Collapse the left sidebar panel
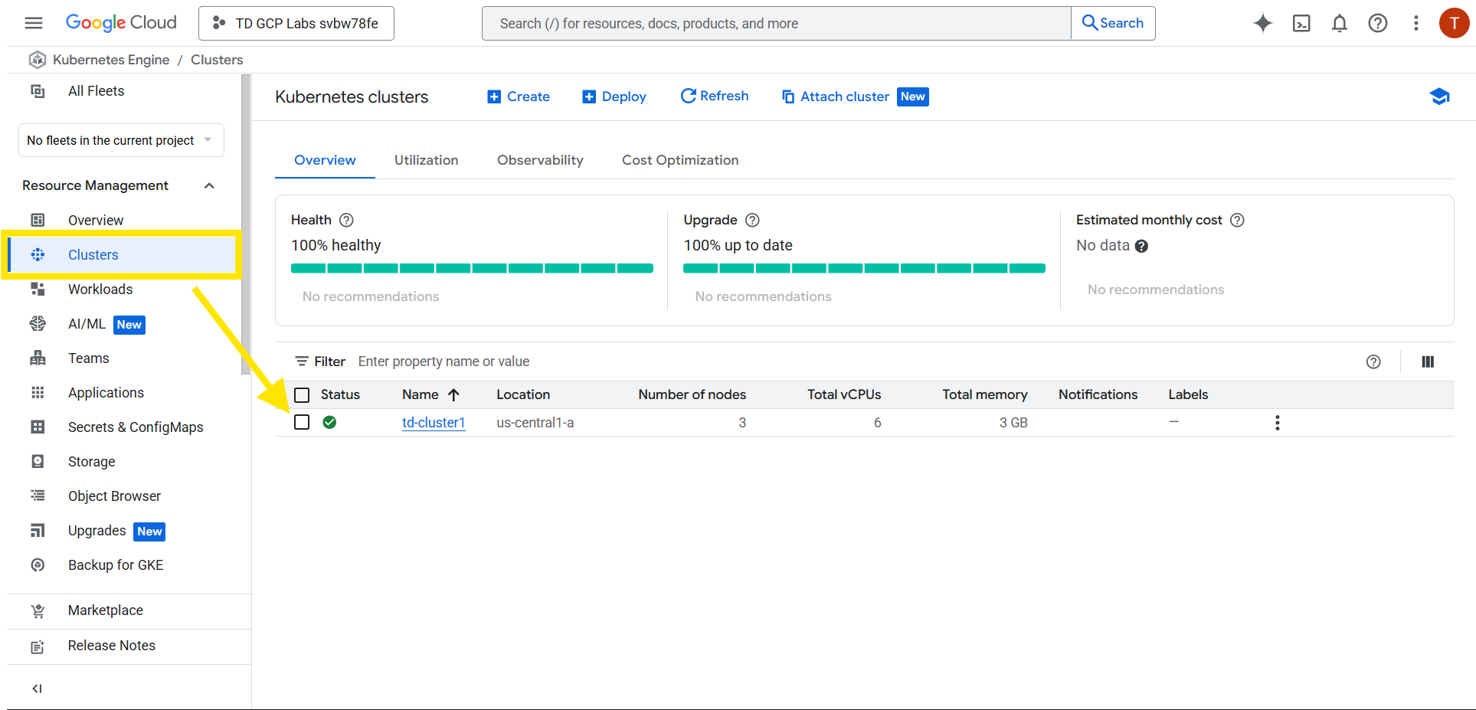Image resolution: width=1476 pixels, height=710 pixels. 37,689
